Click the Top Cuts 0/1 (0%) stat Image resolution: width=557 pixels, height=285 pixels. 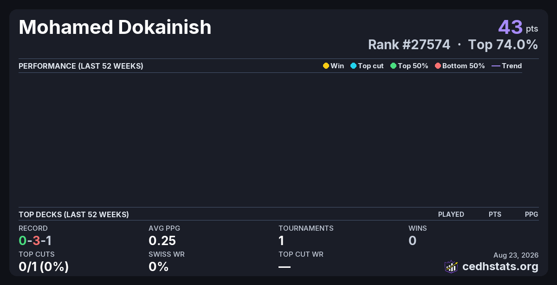(x=44, y=267)
